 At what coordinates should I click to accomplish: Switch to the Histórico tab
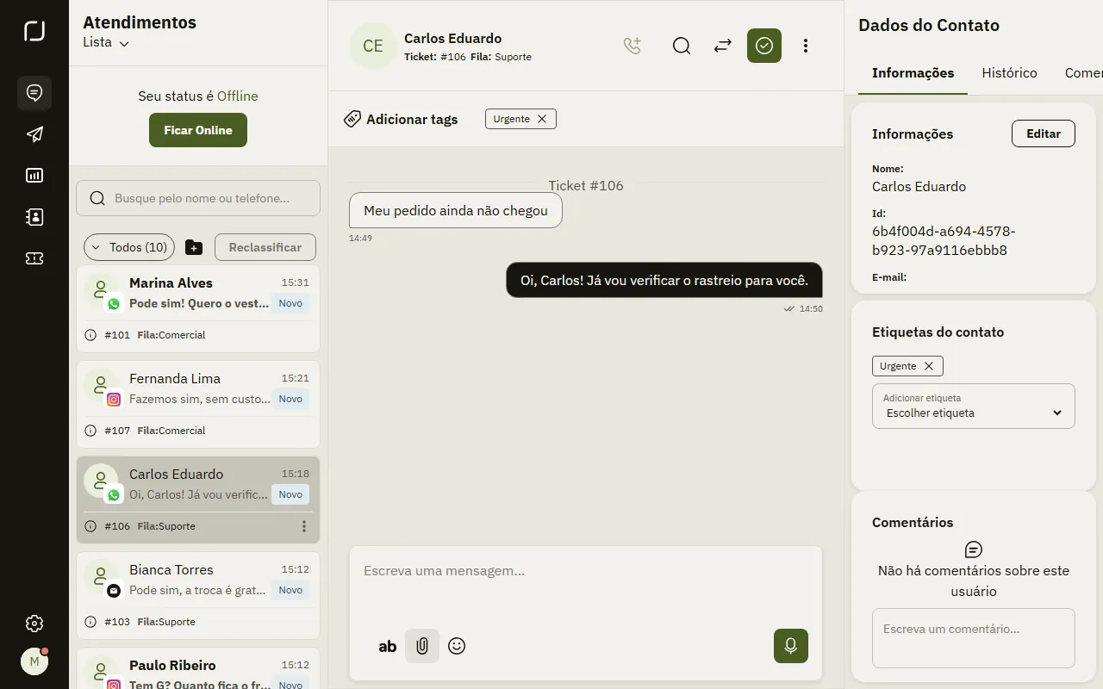point(1009,73)
